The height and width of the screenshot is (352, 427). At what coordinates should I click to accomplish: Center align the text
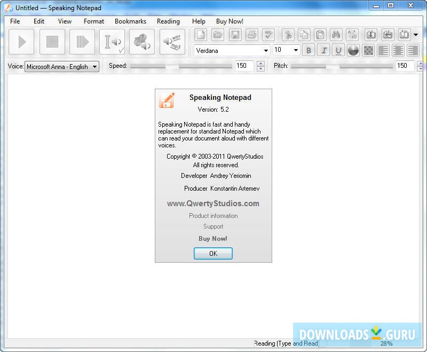(398, 50)
